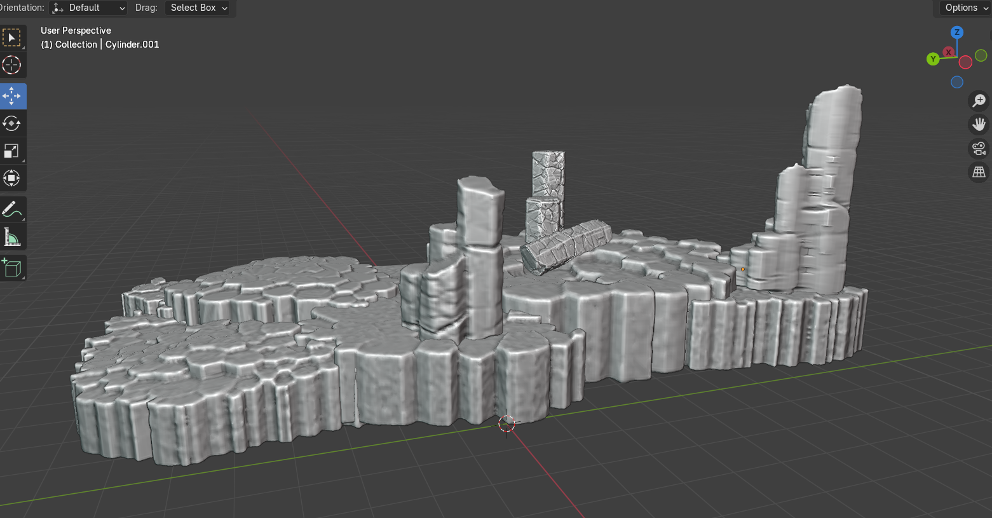Viewport: 992px width, 518px height.
Task: Click the unlabeled red negative X gizmo circle
Action: [965, 62]
